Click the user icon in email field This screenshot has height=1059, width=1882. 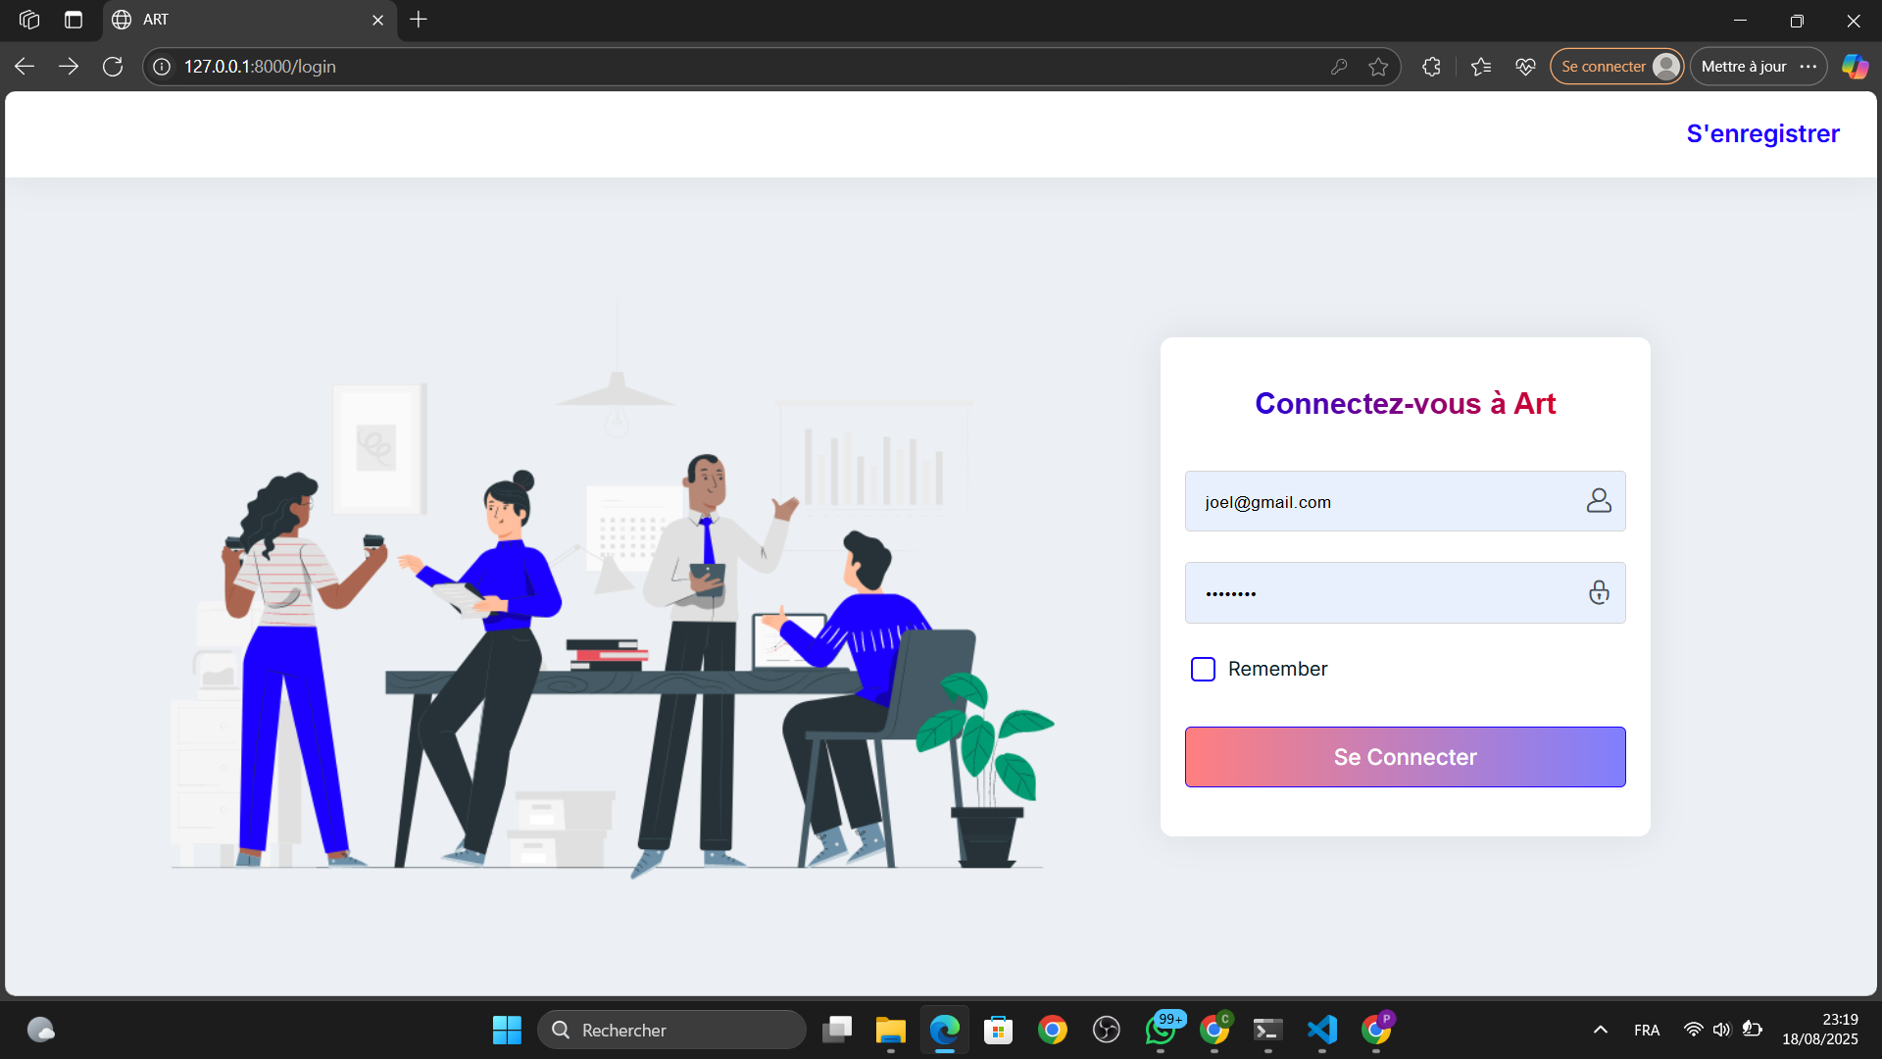1599,501
